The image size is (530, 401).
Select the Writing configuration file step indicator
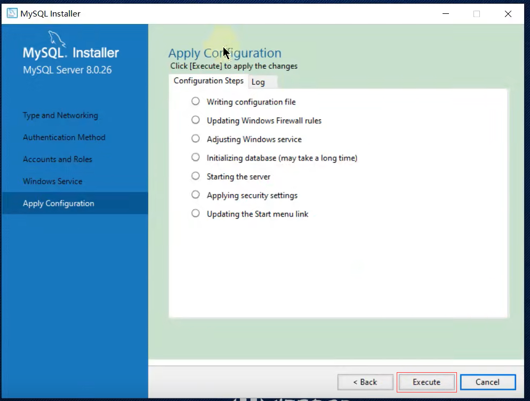click(196, 101)
